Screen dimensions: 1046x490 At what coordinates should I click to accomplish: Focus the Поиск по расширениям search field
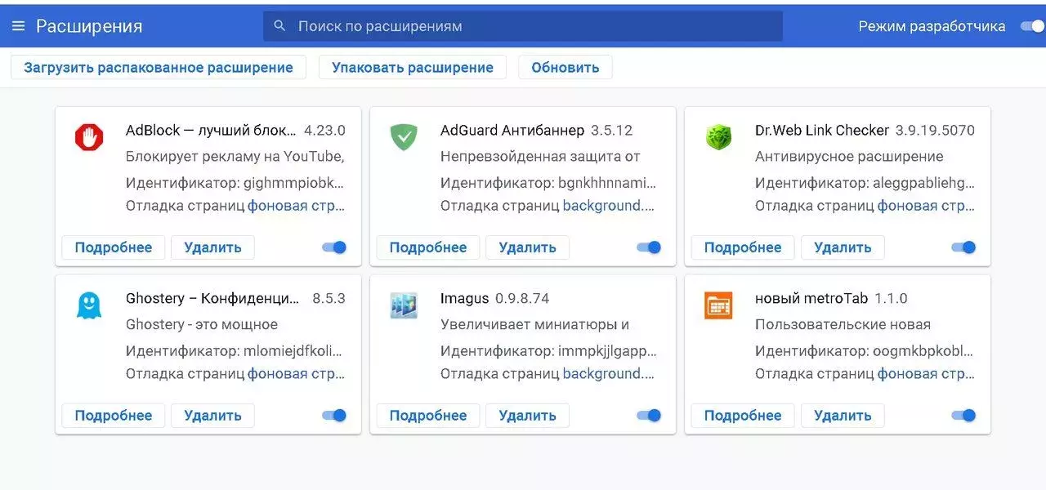pos(523,26)
